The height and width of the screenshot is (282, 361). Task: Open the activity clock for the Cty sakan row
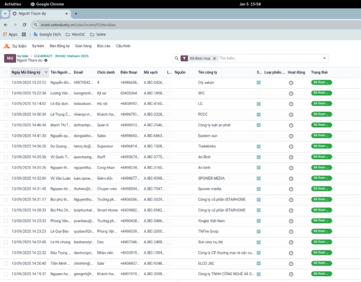[291, 83]
